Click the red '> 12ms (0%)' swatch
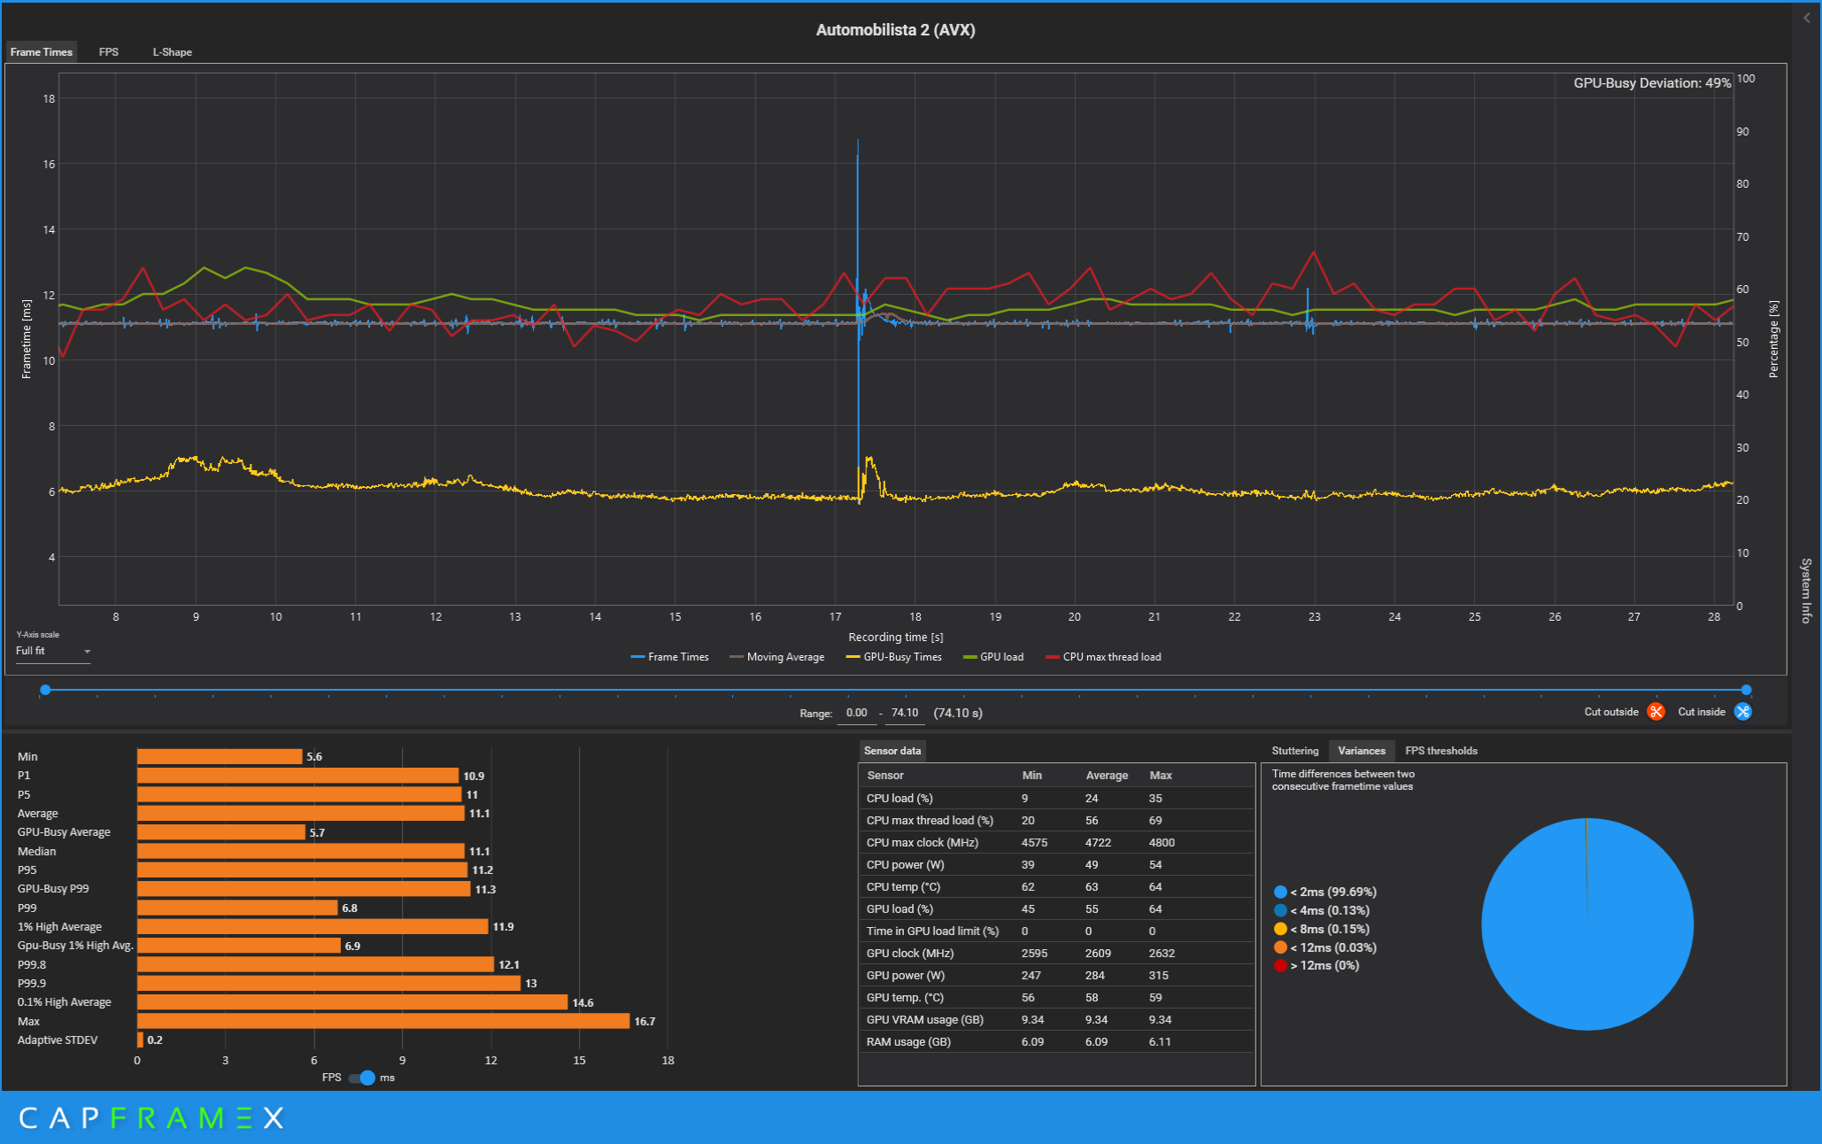Viewport: 1822px width, 1144px height. click(1280, 965)
